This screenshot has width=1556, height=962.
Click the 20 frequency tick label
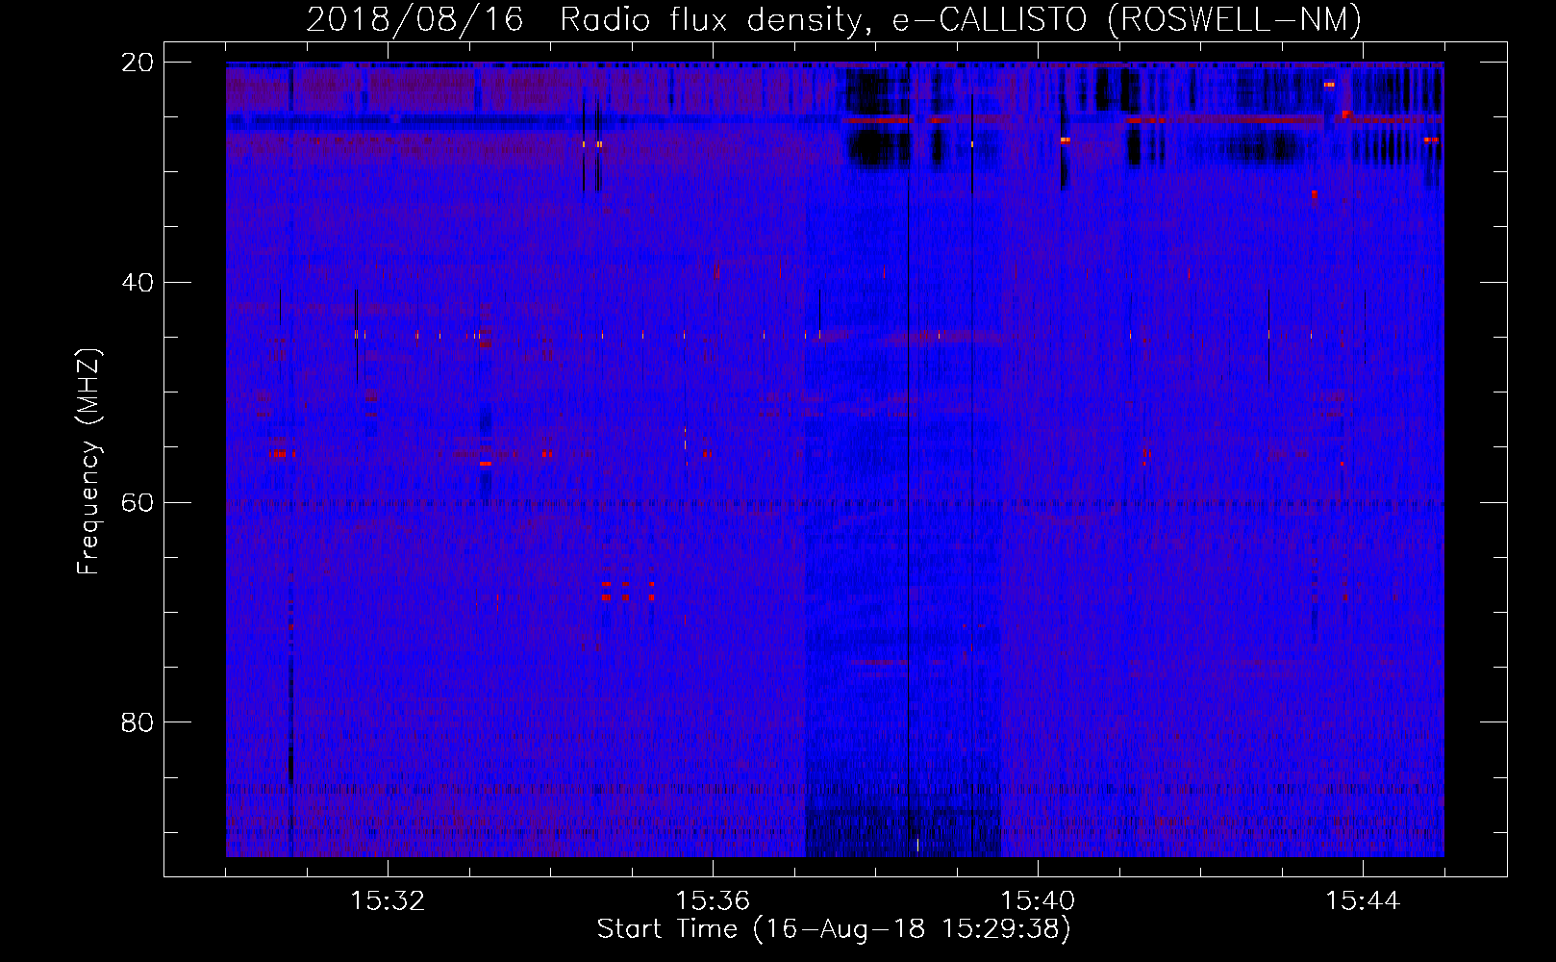[138, 63]
